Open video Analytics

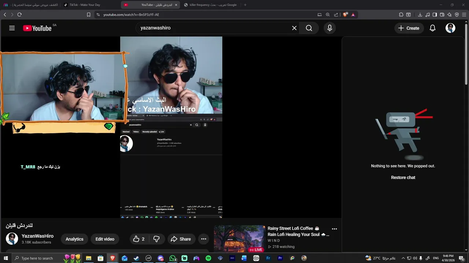tap(74, 239)
